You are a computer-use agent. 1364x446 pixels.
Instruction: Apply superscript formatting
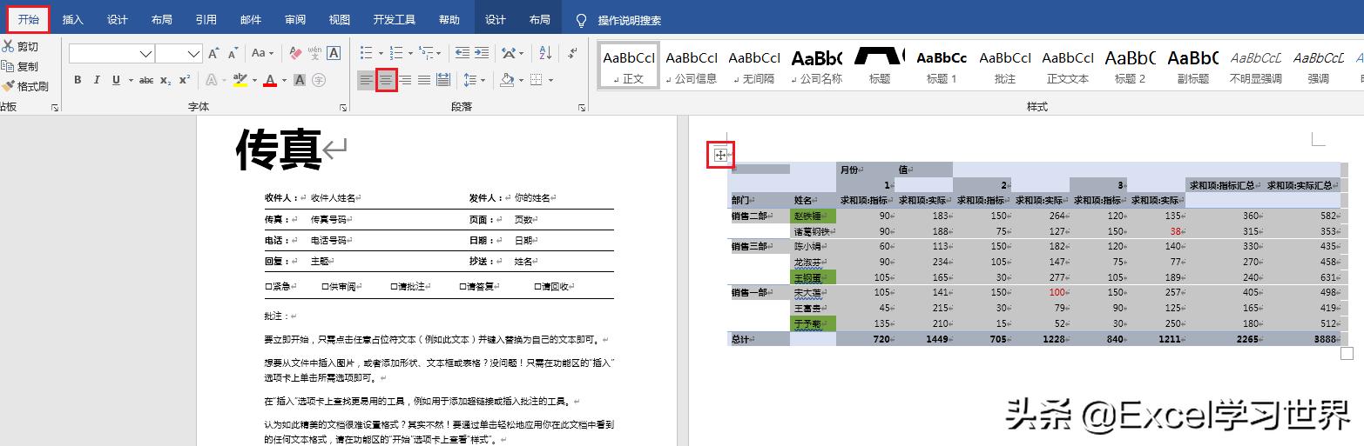tap(184, 80)
